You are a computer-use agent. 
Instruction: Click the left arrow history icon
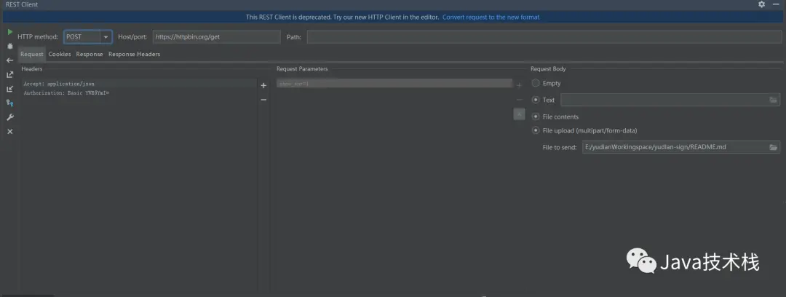point(10,60)
